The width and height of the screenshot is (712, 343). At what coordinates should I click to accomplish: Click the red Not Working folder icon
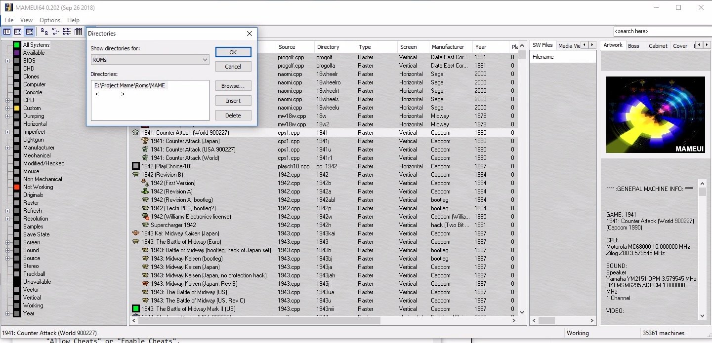pos(17,187)
